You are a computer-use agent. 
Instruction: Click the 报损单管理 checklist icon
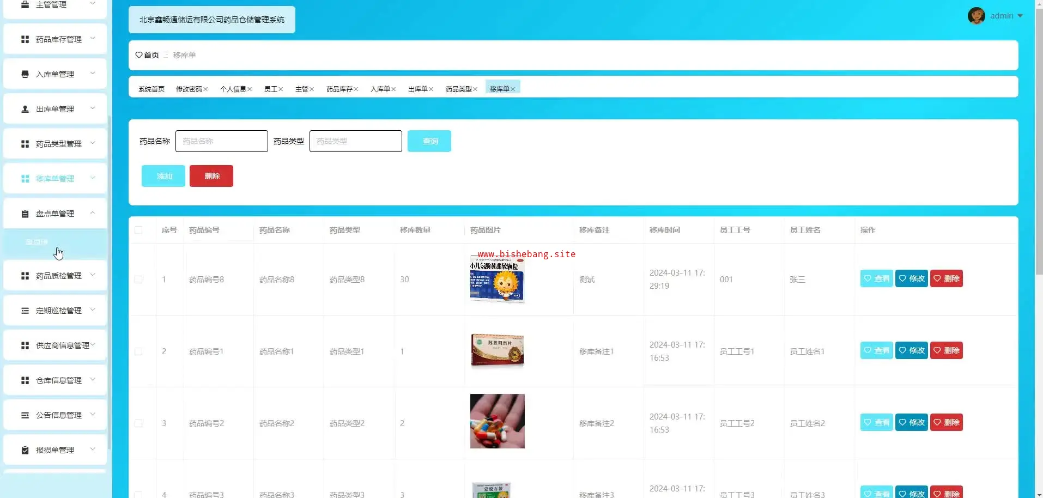[x=25, y=450]
